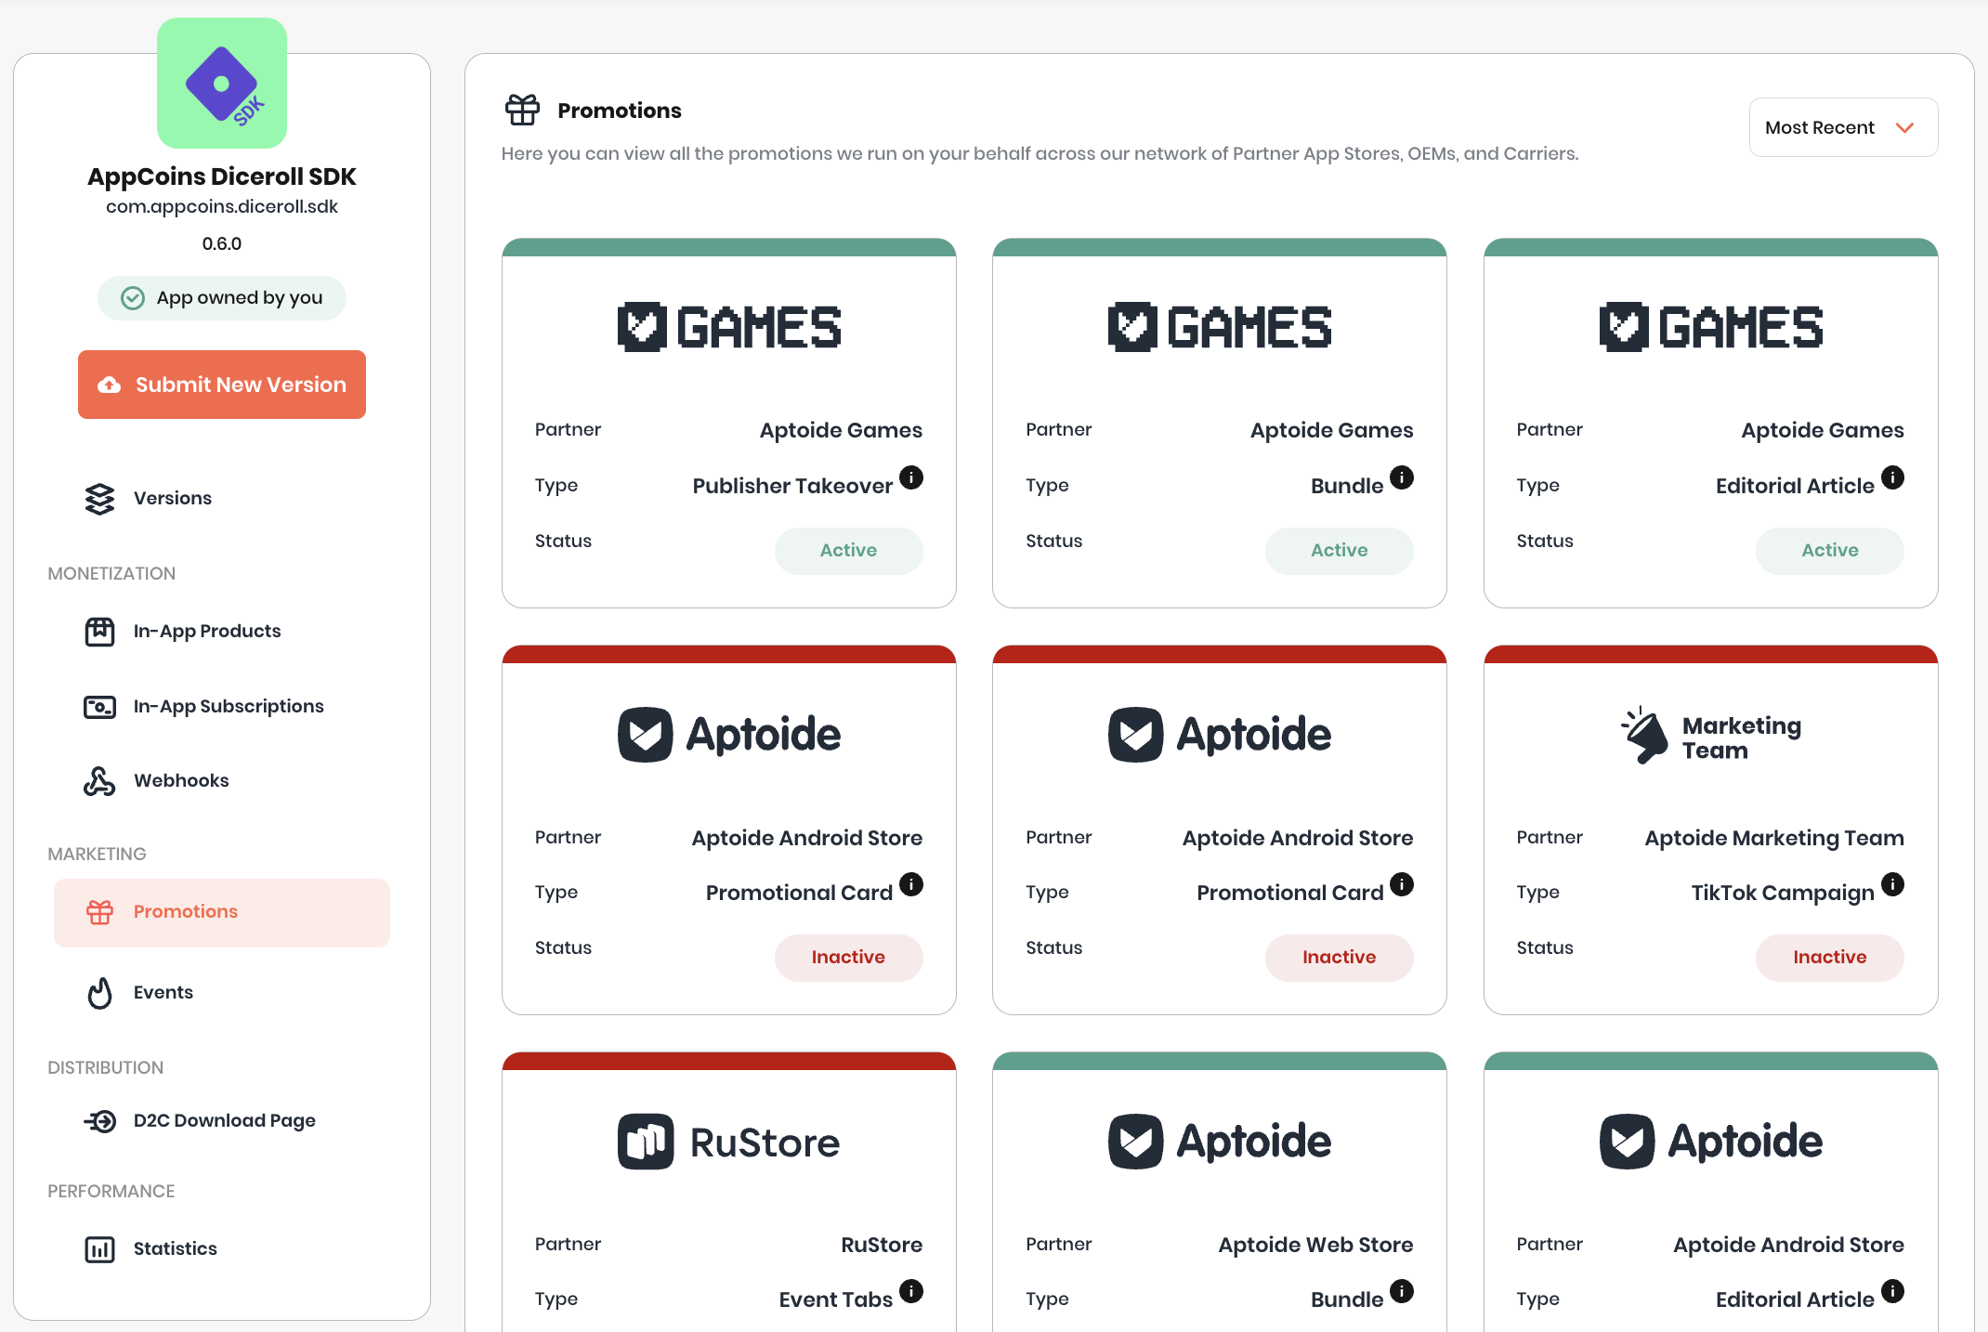Click info icon on first Promotional Card
The height and width of the screenshot is (1332, 1988).
911,884
